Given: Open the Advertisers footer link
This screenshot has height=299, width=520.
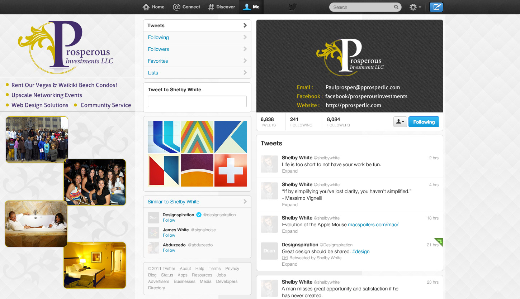Looking at the screenshot, I should 159,281.
